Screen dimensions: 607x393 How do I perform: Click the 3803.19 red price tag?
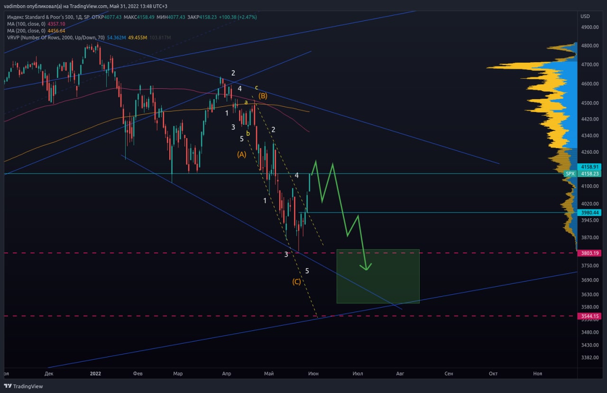click(x=589, y=253)
